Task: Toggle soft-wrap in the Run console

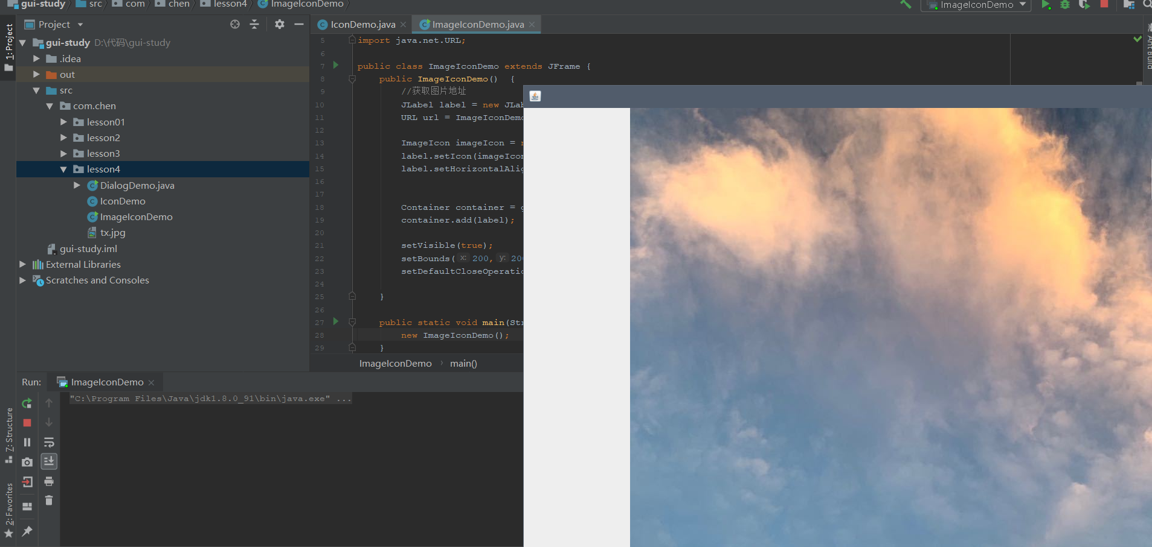Action: (49, 442)
